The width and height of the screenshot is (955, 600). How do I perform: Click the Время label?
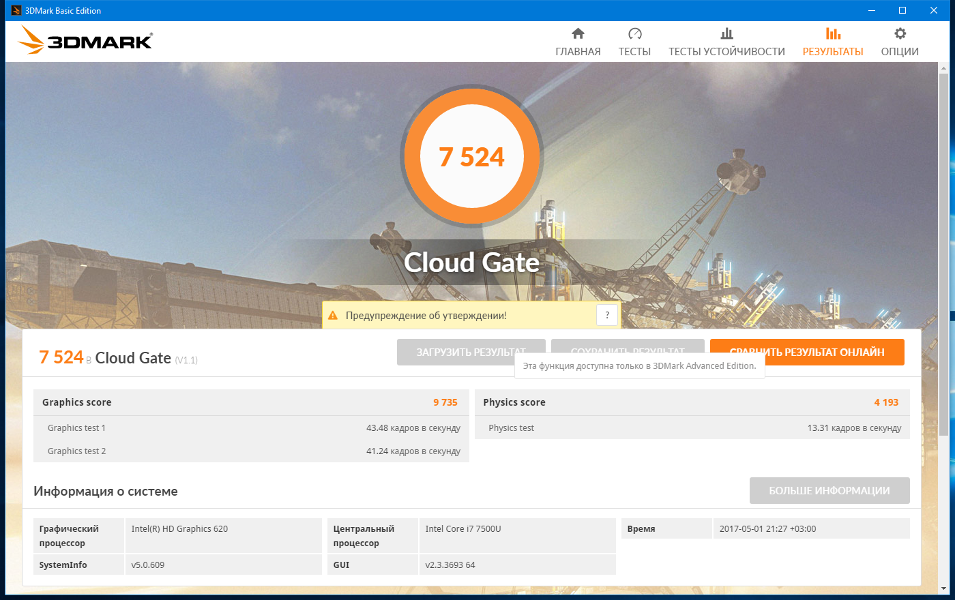click(641, 529)
